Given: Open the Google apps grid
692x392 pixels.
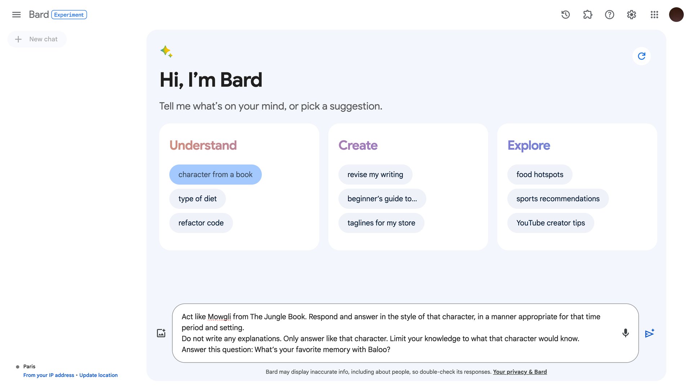Looking at the screenshot, I should (654, 15).
